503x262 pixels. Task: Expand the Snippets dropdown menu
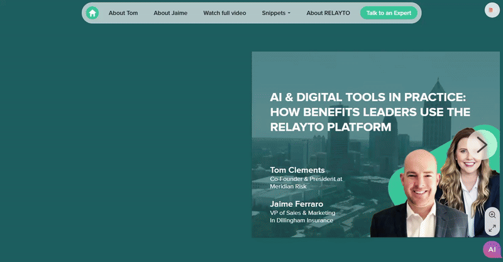pyautogui.click(x=276, y=13)
